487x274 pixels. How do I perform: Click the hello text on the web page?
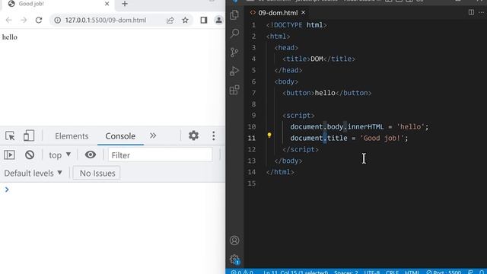[10, 37]
